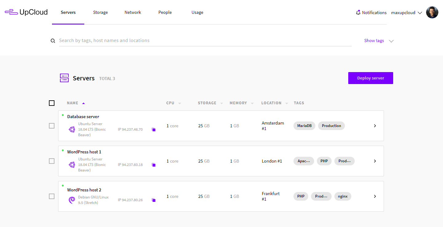Viewport: 443px width, 227px height.
Task: Tick the select-all servers checkbox
Action: tap(52, 103)
